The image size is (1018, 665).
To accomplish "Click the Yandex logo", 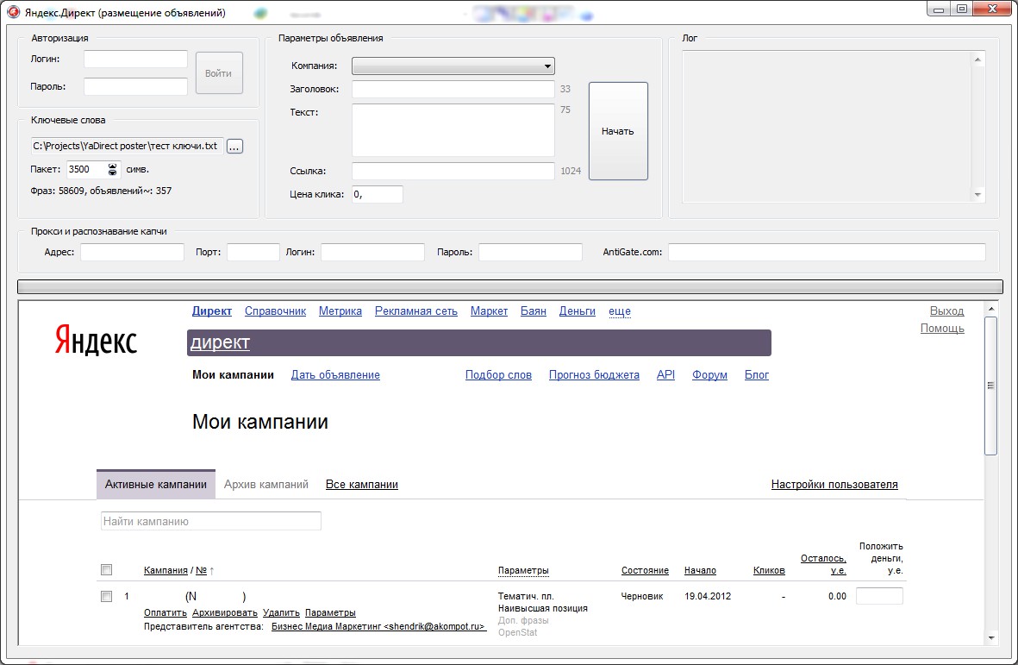I will click(x=96, y=340).
